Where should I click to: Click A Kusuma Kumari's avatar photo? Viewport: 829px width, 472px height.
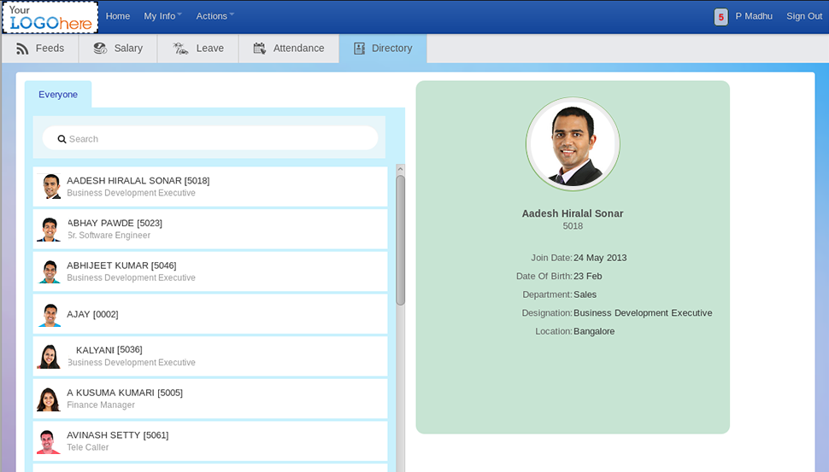pos(49,399)
